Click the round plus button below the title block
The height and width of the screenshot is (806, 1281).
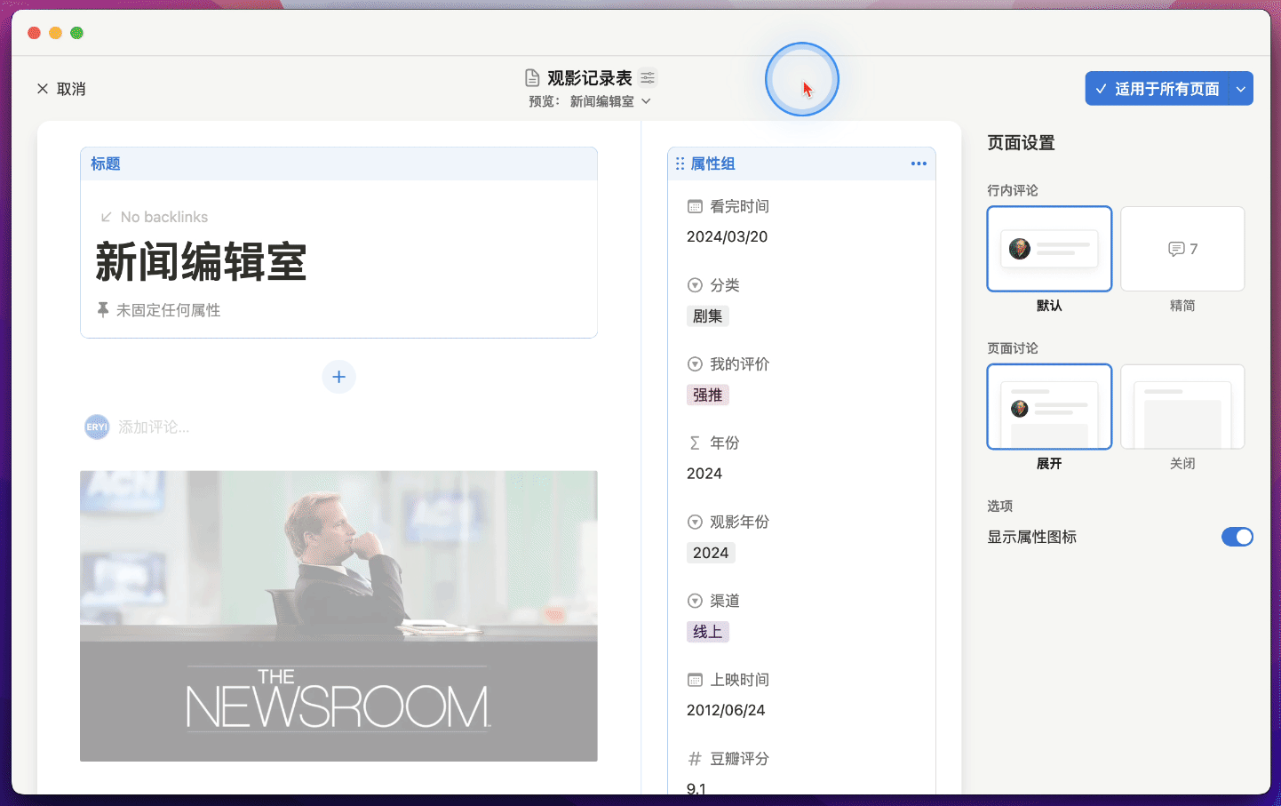(338, 377)
